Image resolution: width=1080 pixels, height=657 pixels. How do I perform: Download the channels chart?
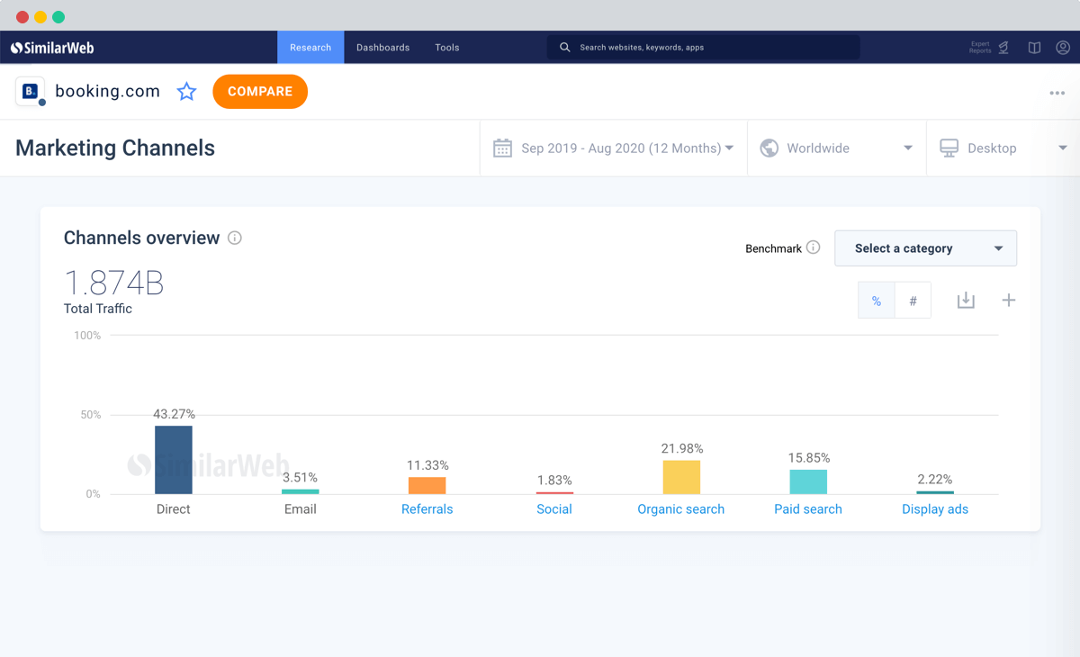pos(966,301)
